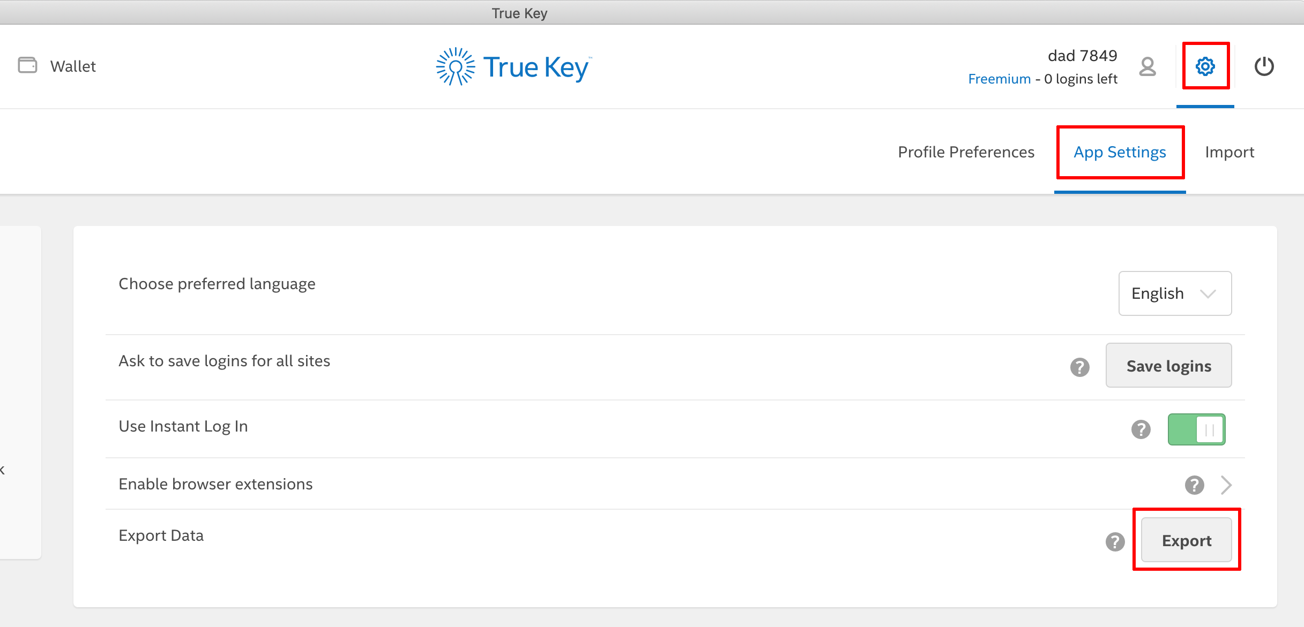Go to Wallet label
The image size is (1304, 627).
point(73,66)
